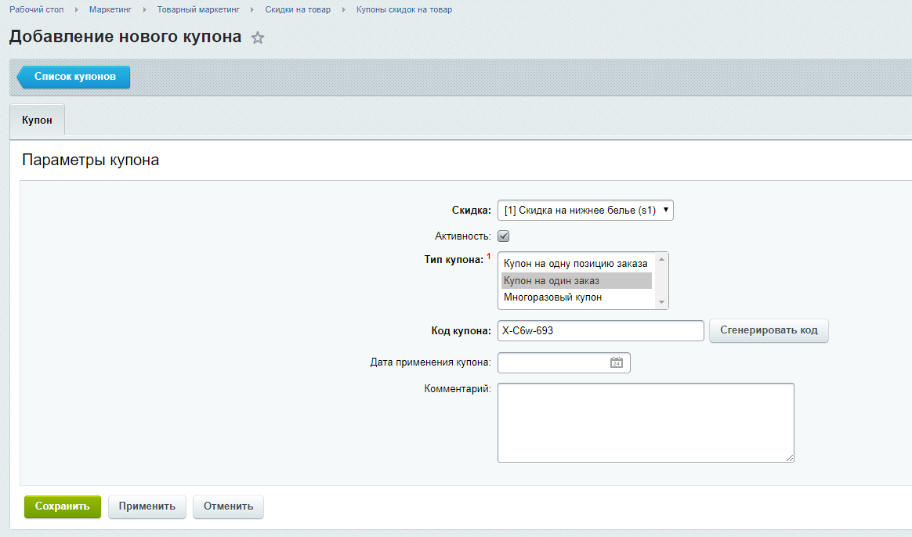Save coupon with Сохранить button

click(63, 506)
